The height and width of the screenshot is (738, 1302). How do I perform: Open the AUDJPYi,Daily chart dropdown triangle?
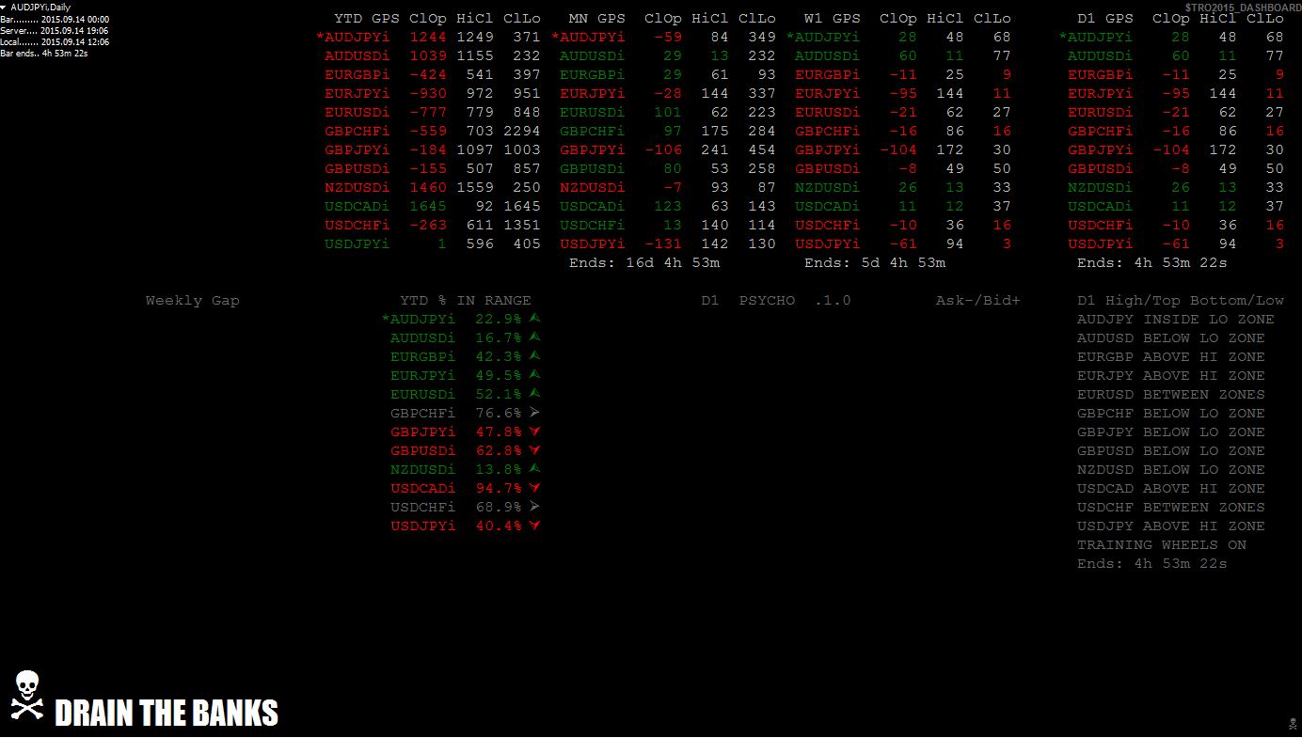pos(4,8)
